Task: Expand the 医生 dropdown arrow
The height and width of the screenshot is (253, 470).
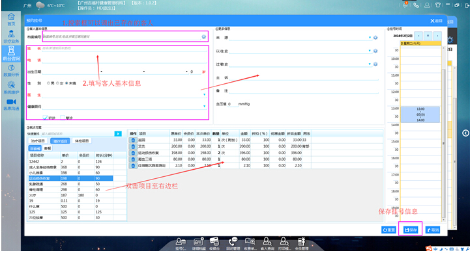Action: point(205,94)
